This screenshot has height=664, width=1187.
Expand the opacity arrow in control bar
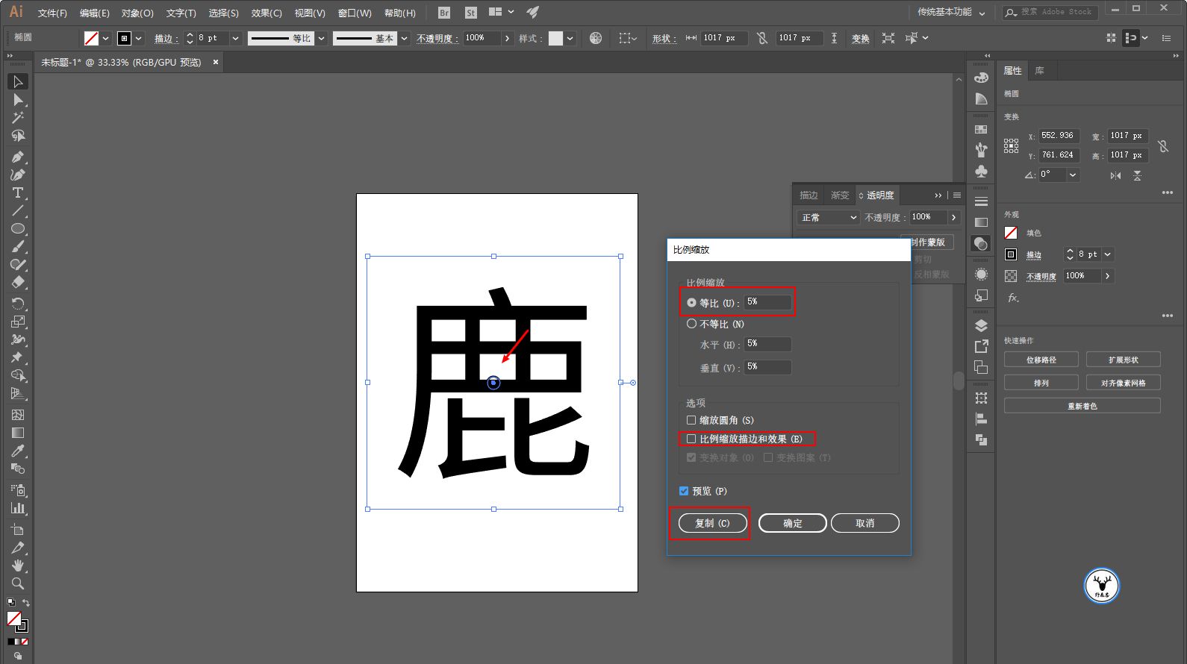(x=508, y=38)
